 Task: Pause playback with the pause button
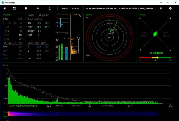point(26,9)
